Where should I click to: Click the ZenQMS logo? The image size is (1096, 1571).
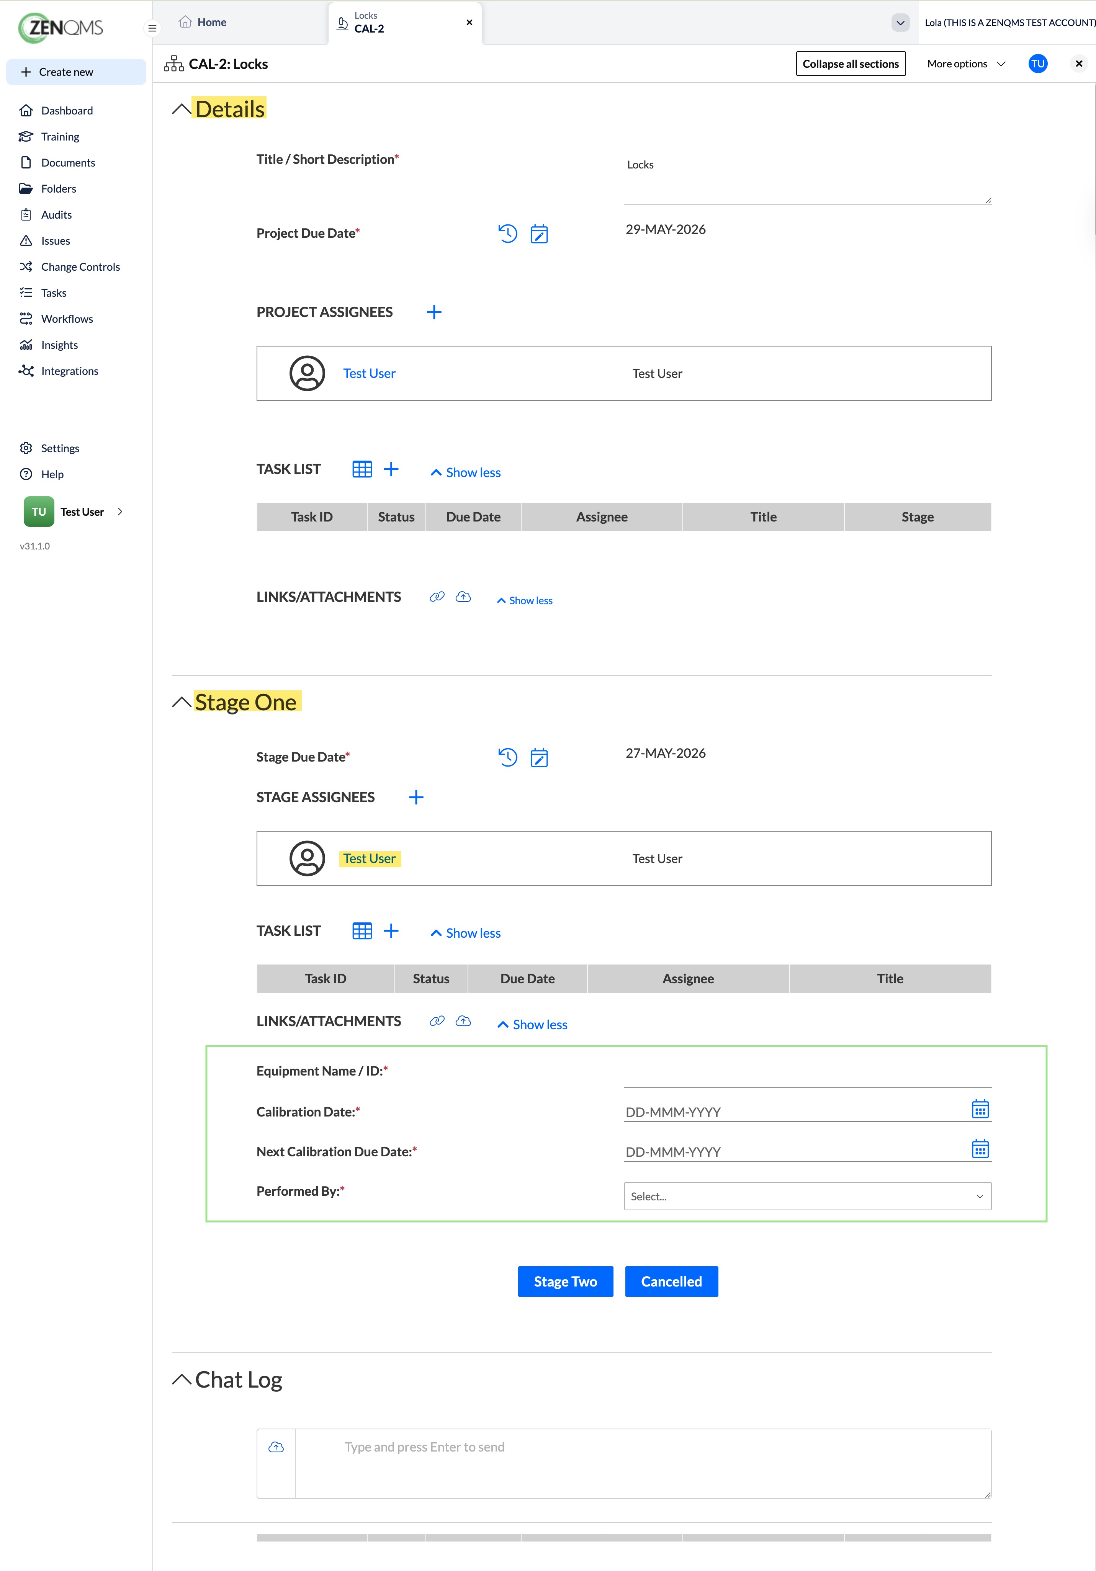61,27
